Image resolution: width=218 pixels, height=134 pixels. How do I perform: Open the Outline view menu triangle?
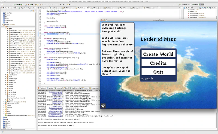click(x=212, y=7)
